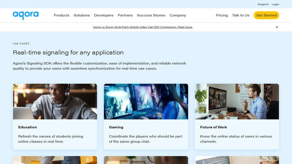Click the Agora's Signaling SDK description paragraph
The width and height of the screenshot is (292, 164).
99,66
